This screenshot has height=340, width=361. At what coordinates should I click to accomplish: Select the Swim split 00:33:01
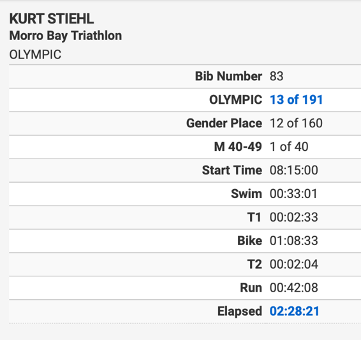(293, 194)
